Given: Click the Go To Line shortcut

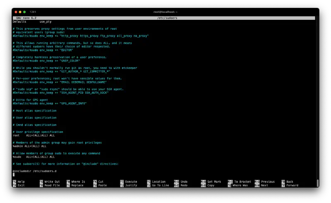Looking at the screenshot, I should (158, 185).
